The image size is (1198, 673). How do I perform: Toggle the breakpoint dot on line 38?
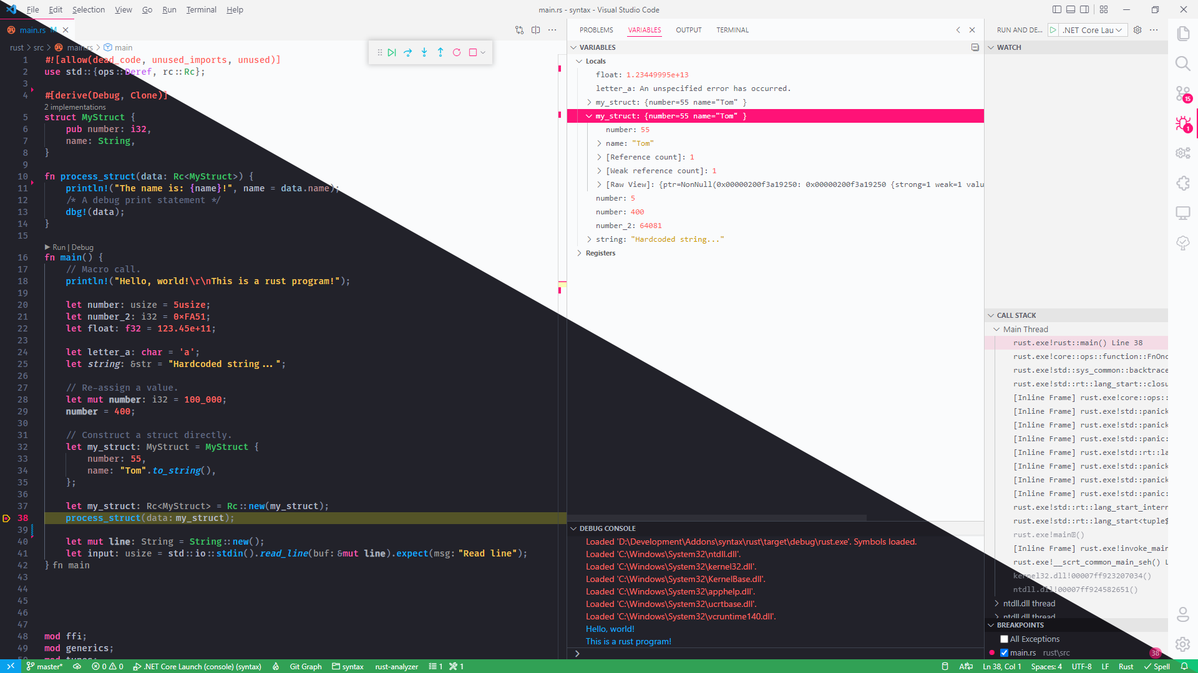[x=6, y=518]
